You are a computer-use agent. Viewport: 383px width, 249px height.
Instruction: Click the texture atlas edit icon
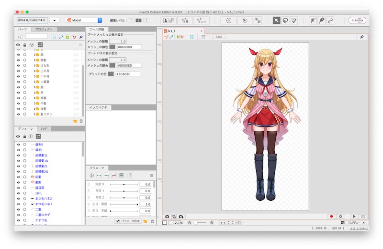[x=169, y=21]
